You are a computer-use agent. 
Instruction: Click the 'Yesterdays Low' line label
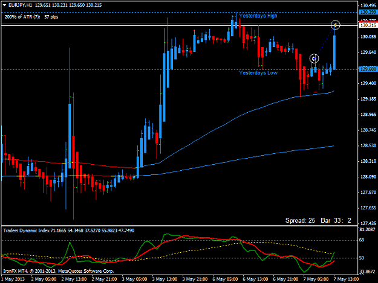point(258,73)
